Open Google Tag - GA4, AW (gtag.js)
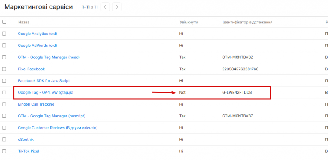The image size is (328, 160). click(x=46, y=92)
